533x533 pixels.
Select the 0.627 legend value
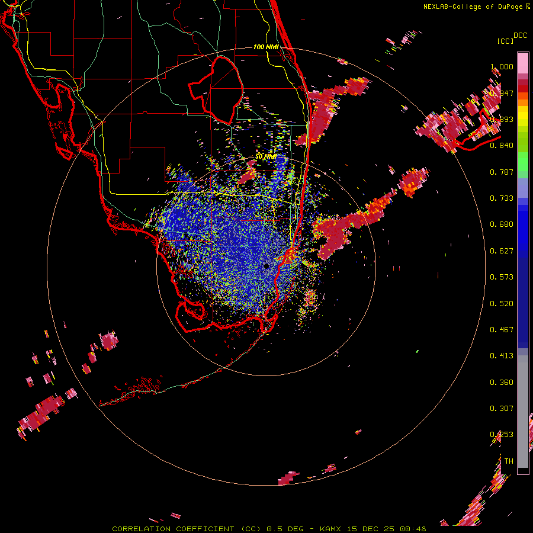click(x=502, y=251)
